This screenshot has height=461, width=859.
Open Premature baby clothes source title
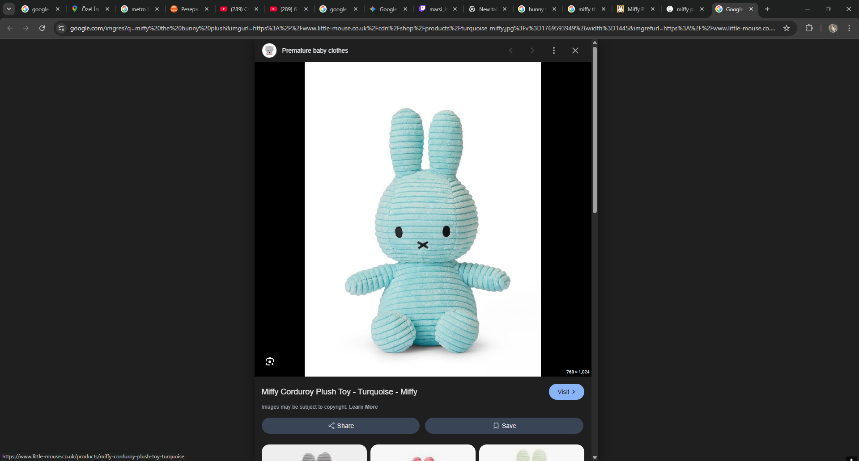pos(315,50)
